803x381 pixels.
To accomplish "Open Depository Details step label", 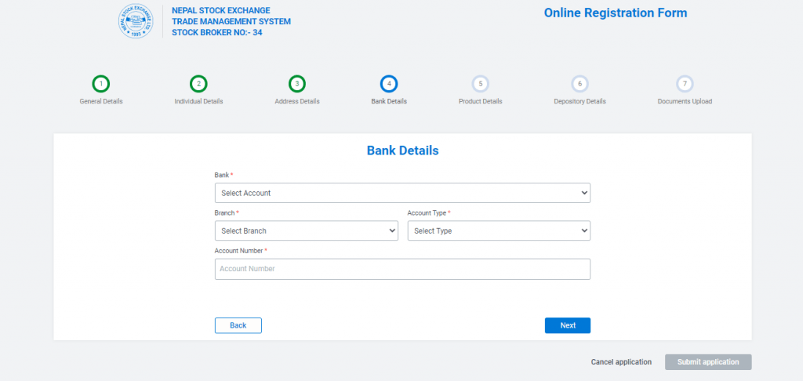I will click(x=580, y=101).
